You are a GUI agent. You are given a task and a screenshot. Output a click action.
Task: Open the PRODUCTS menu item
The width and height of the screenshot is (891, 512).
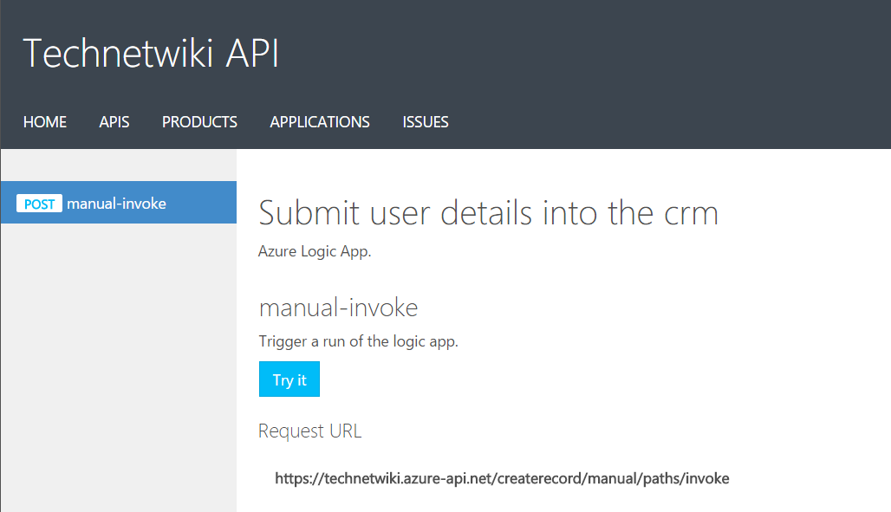point(199,122)
